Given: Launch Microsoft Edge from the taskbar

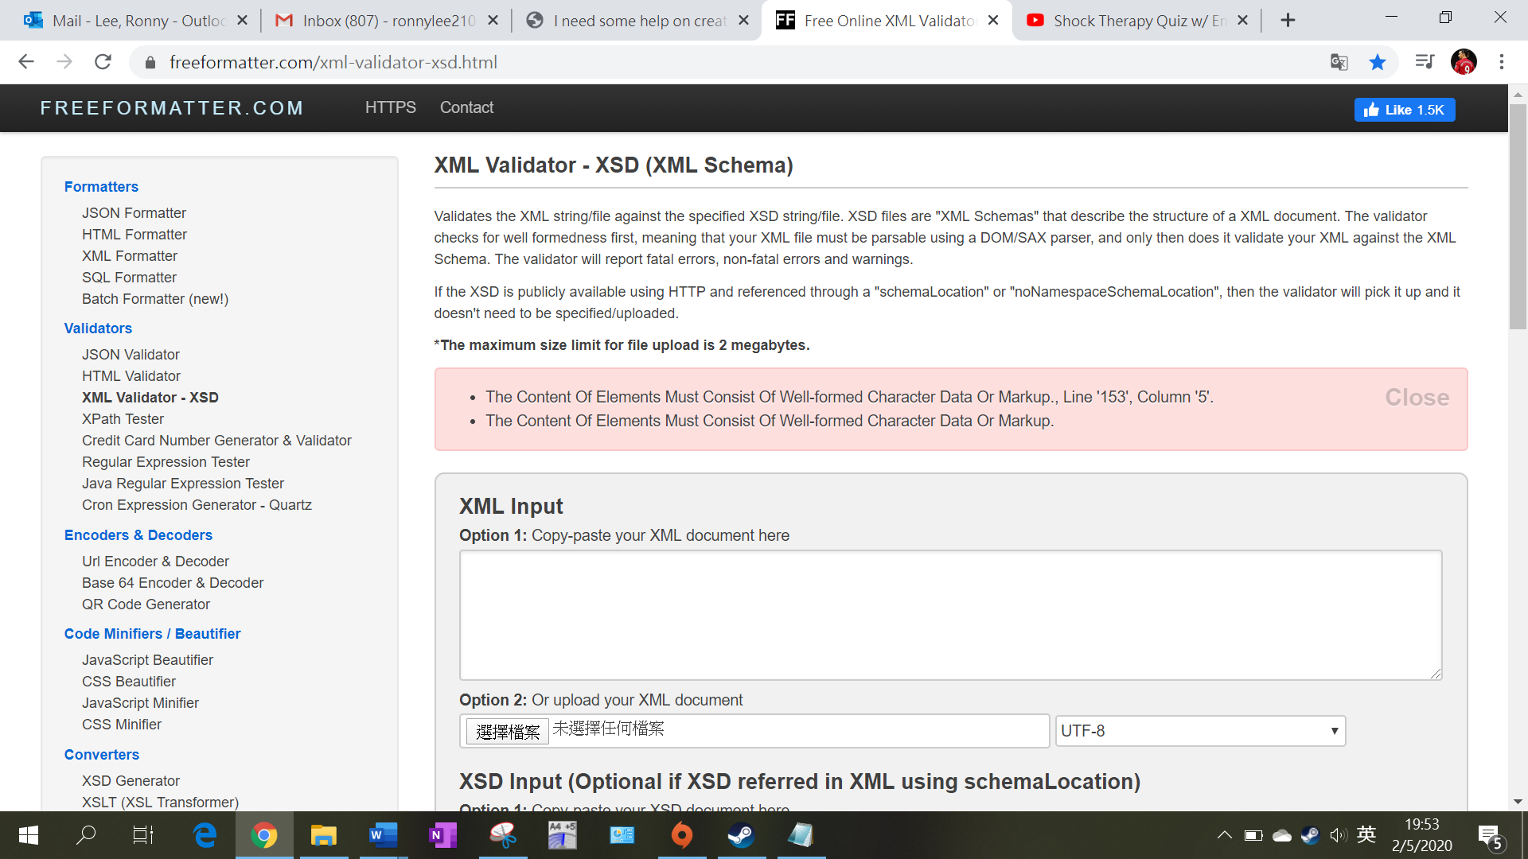Looking at the screenshot, I should 205,835.
